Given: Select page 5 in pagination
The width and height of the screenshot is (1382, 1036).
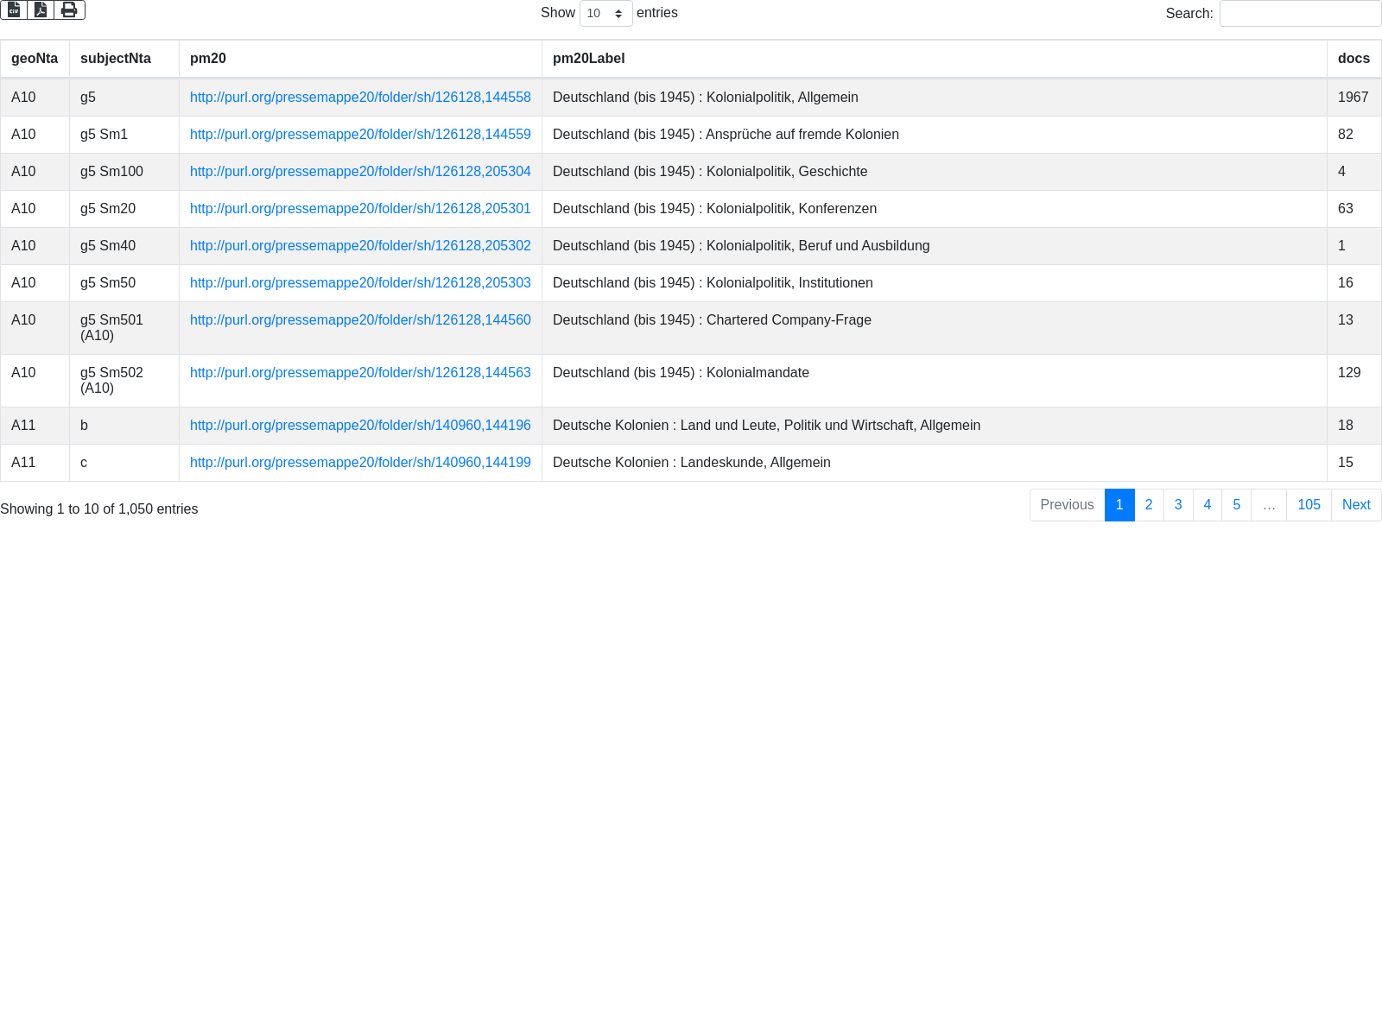Looking at the screenshot, I should click(1236, 505).
